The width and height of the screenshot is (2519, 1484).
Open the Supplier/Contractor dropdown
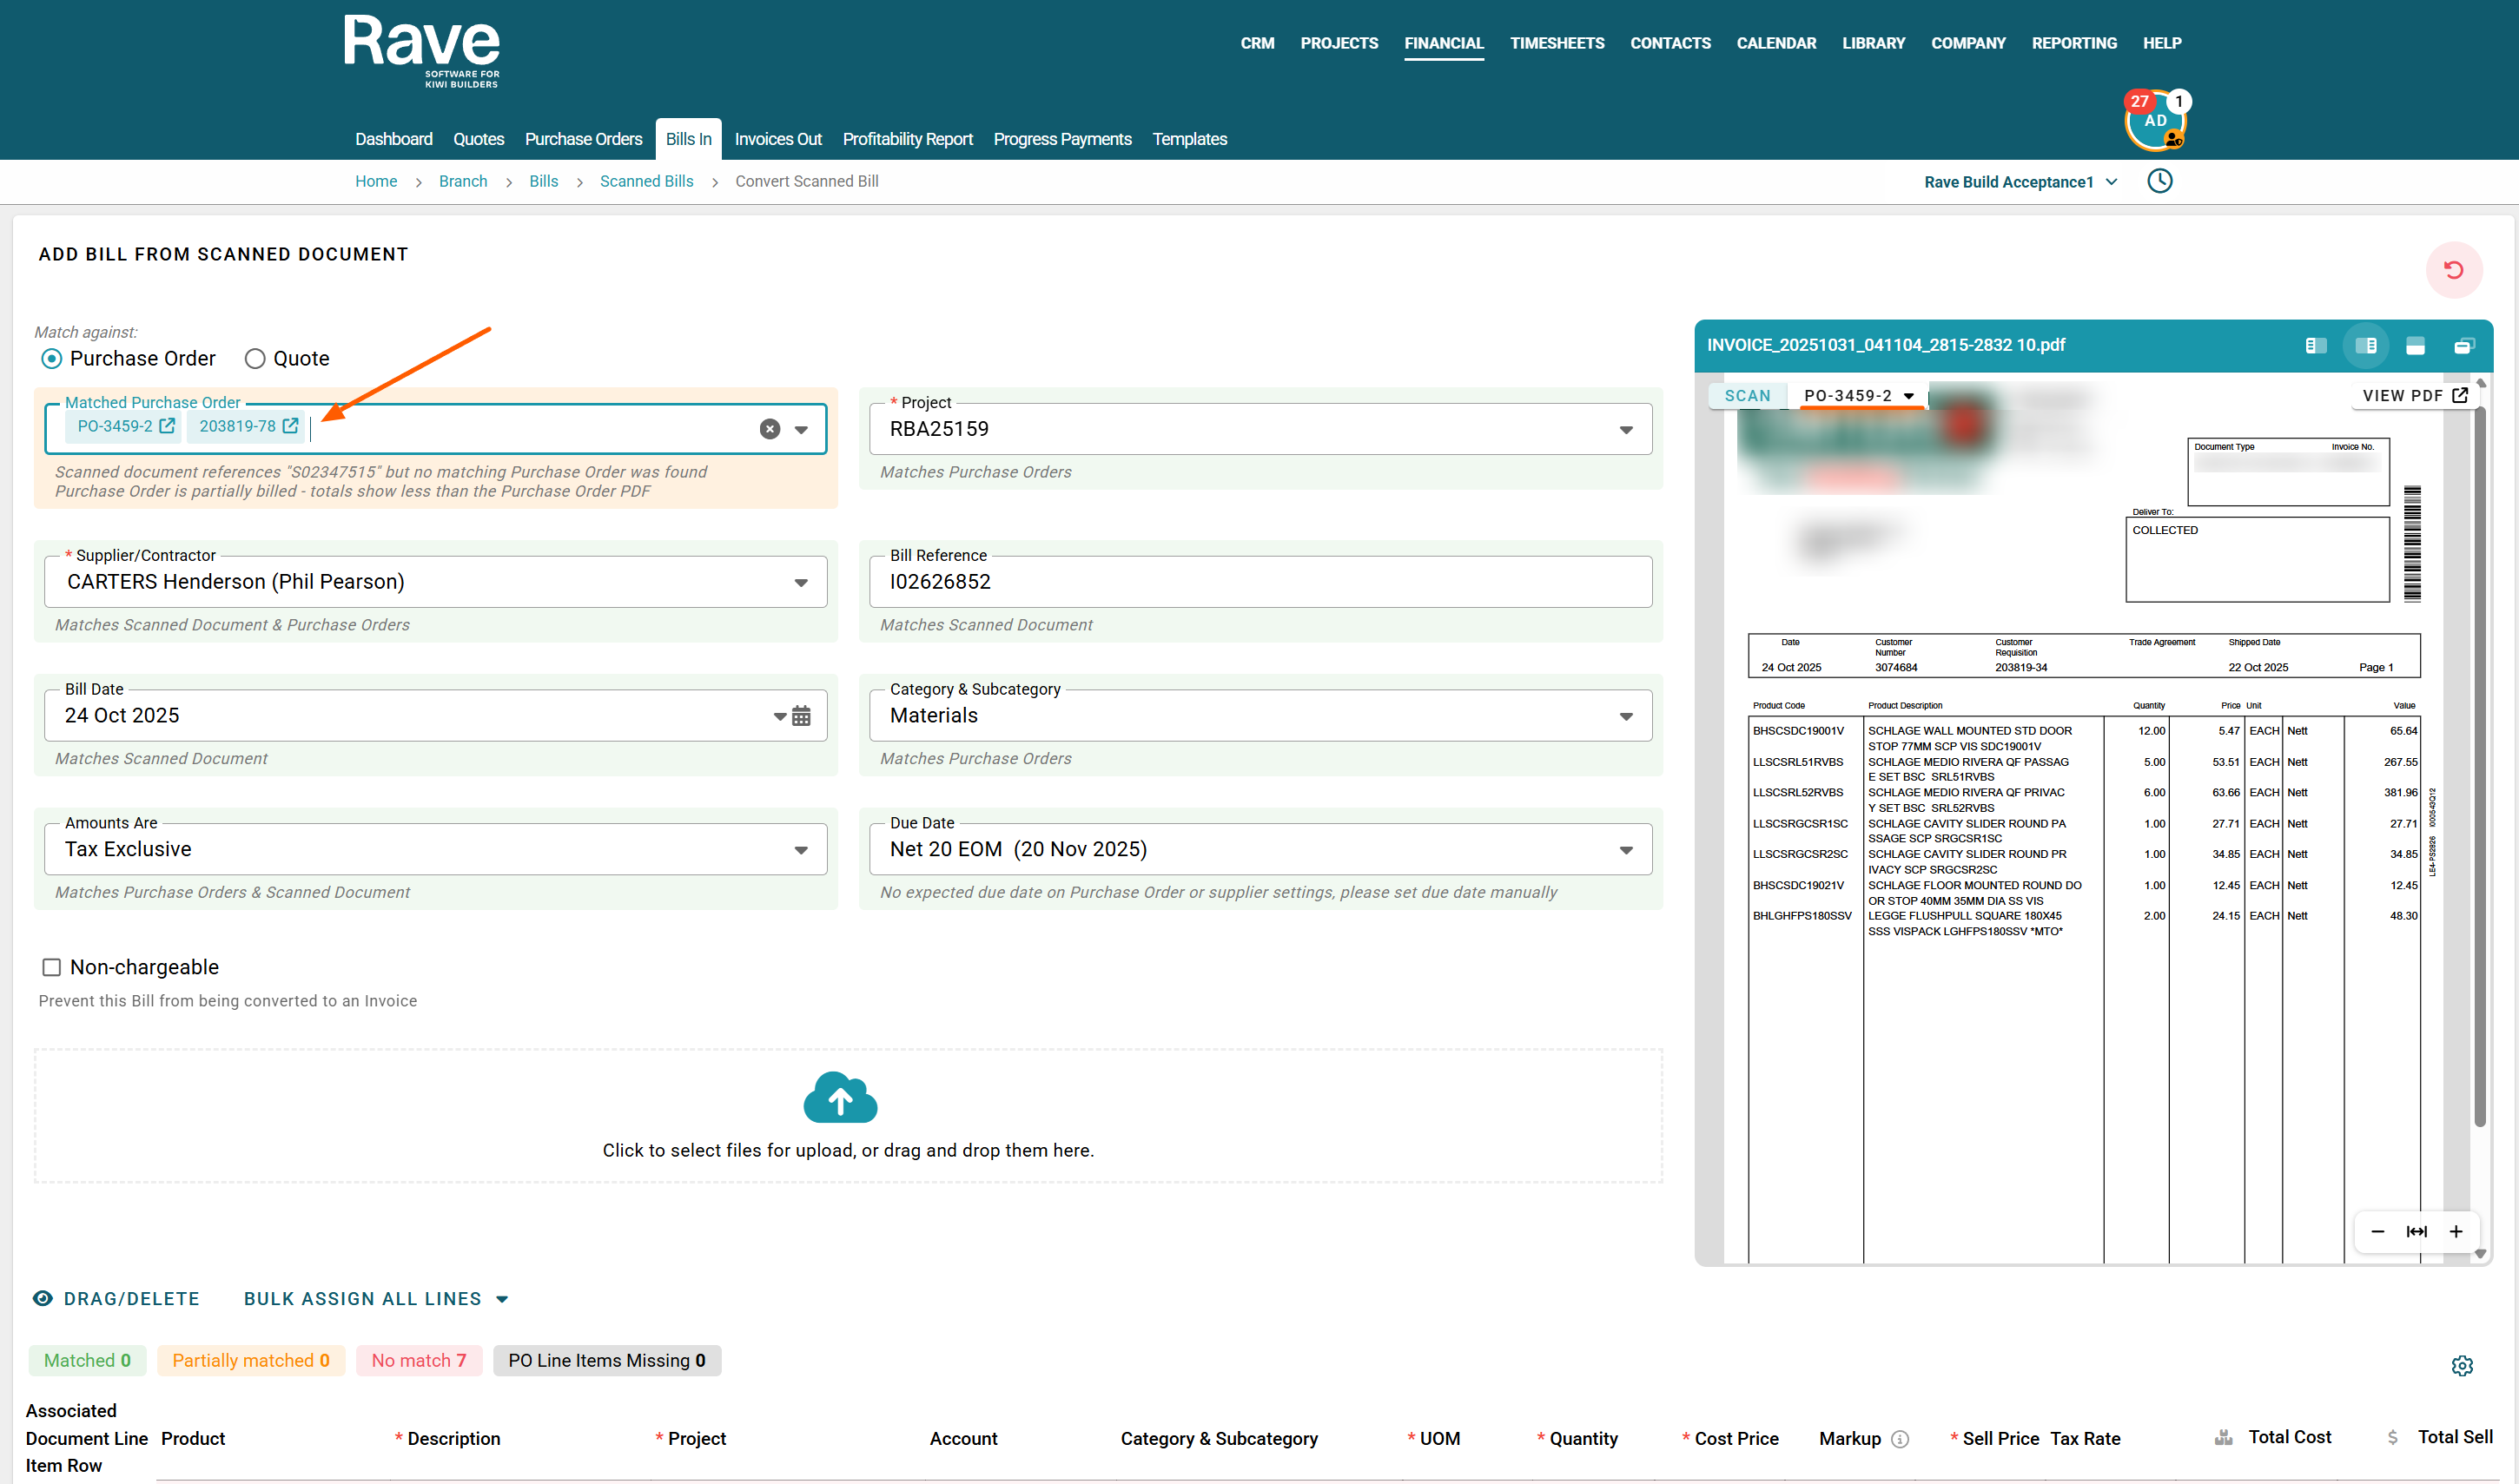801,583
